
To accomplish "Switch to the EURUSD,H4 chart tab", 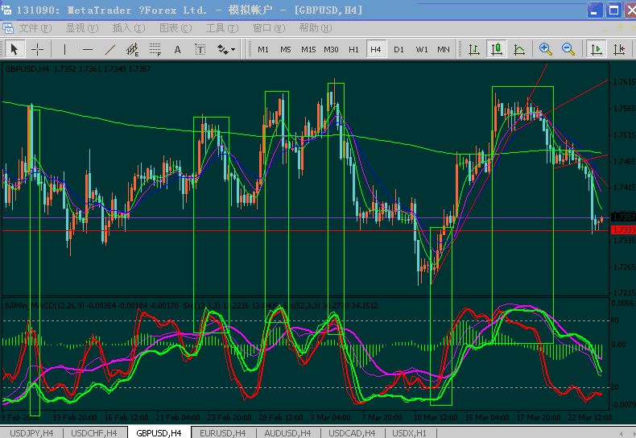I will click(225, 432).
